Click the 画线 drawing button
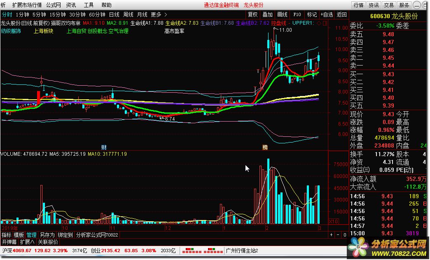430x260 pixels. [282, 14]
